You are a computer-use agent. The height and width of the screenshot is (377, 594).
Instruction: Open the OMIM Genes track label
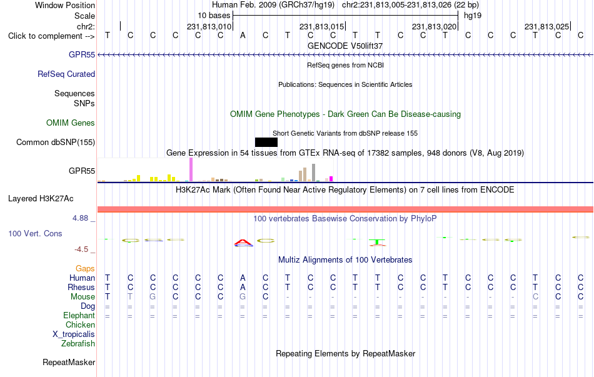[x=71, y=123]
